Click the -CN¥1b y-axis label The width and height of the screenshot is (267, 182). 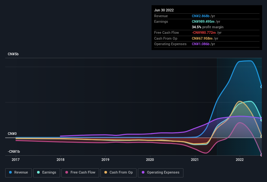click(x=14, y=151)
